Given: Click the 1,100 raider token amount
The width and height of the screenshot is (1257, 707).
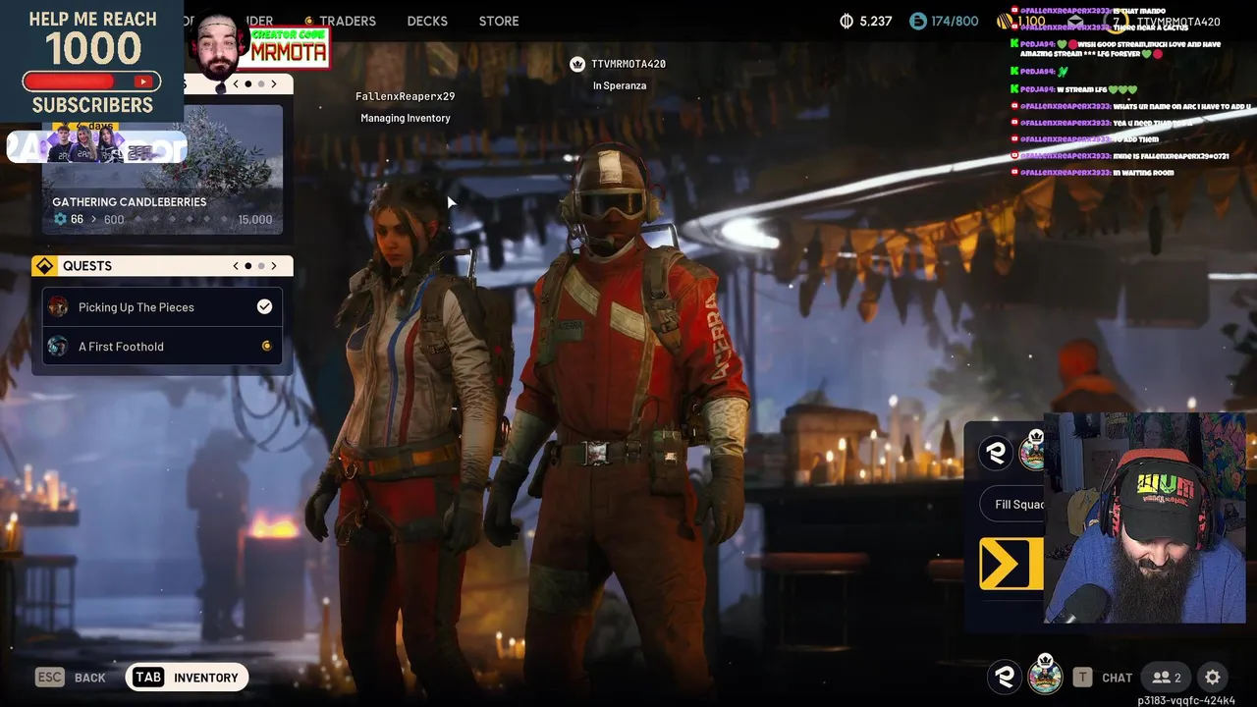Looking at the screenshot, I should point(1032,21).
